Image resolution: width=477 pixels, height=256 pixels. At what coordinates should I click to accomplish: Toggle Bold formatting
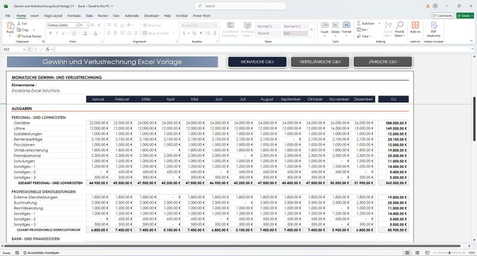click(50, 33)
